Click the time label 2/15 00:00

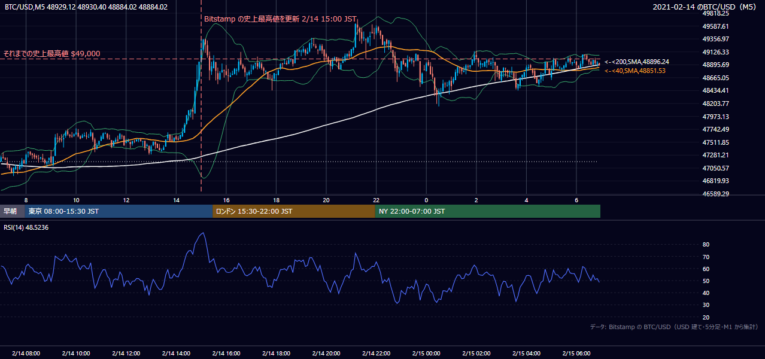[x=426, y=353]
